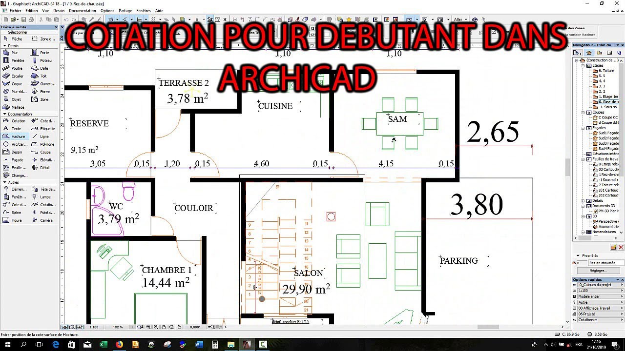This screenshot has width=625, height=351.
Task: Select the Mur wall tool
Action: pos(16,53)
